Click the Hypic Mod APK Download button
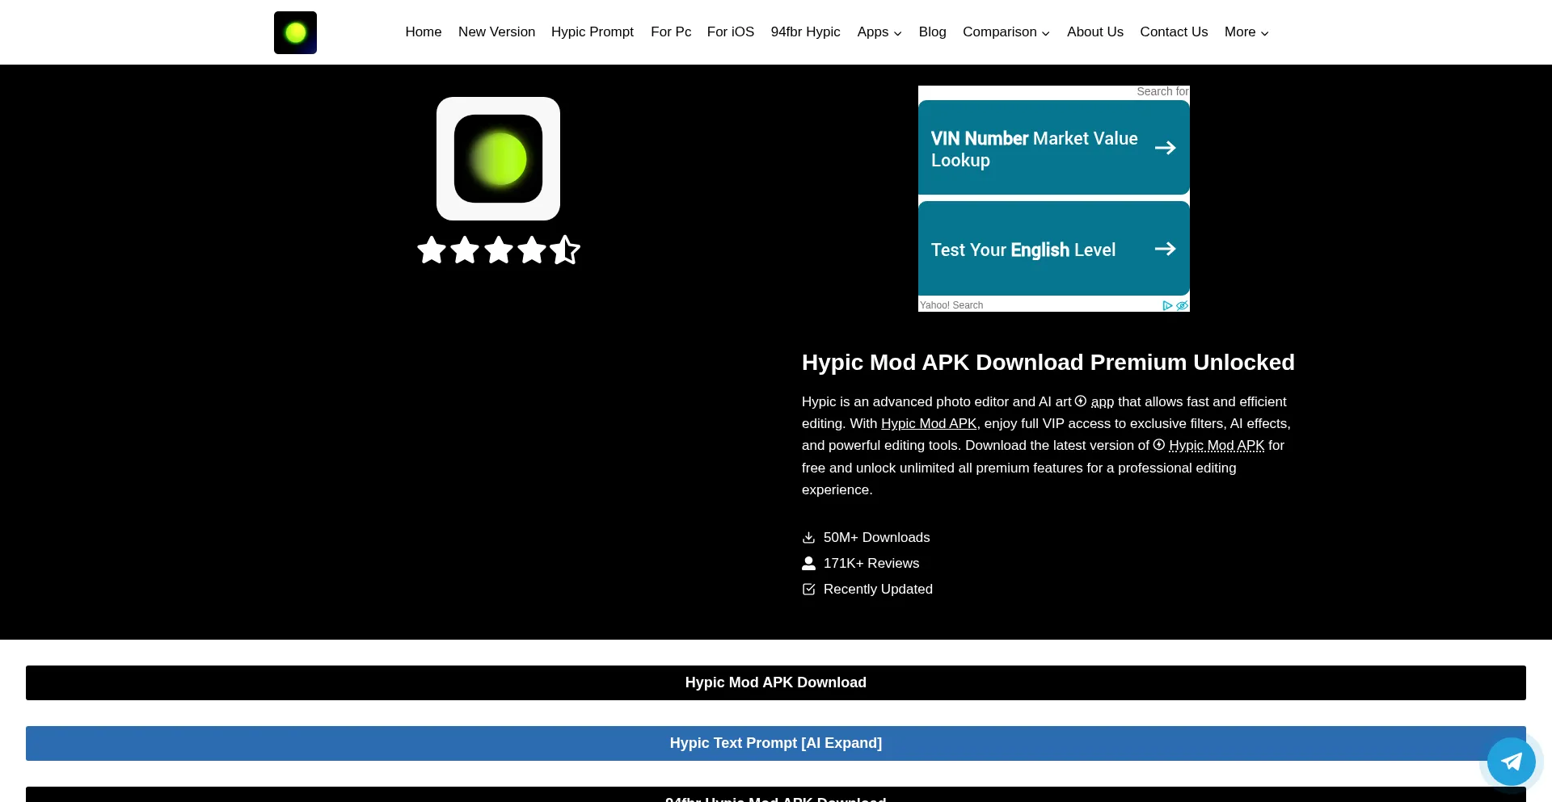The image size is (1552, 802). coord(776,682)
